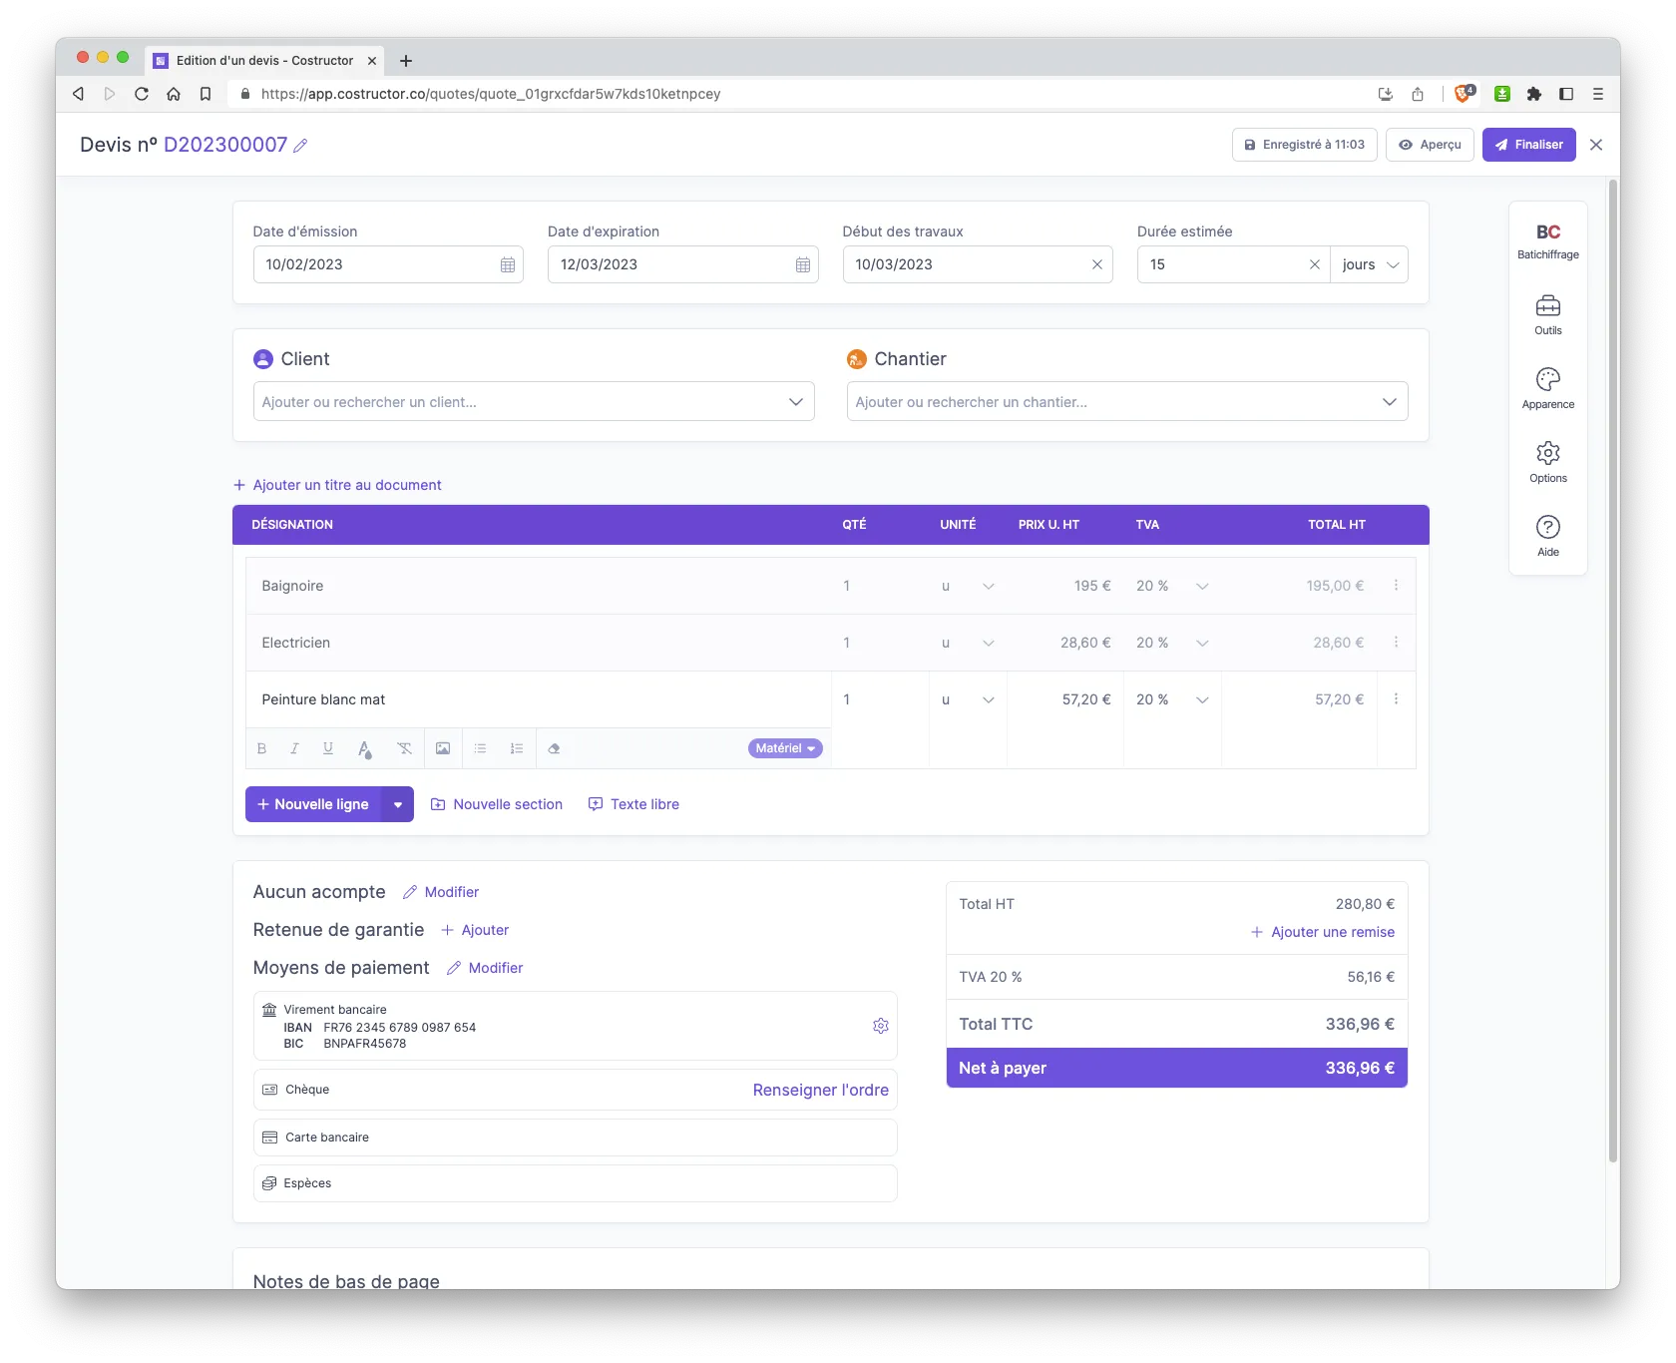
Task: Open the emission date calendar picker
Action: [x=507, y=264]
